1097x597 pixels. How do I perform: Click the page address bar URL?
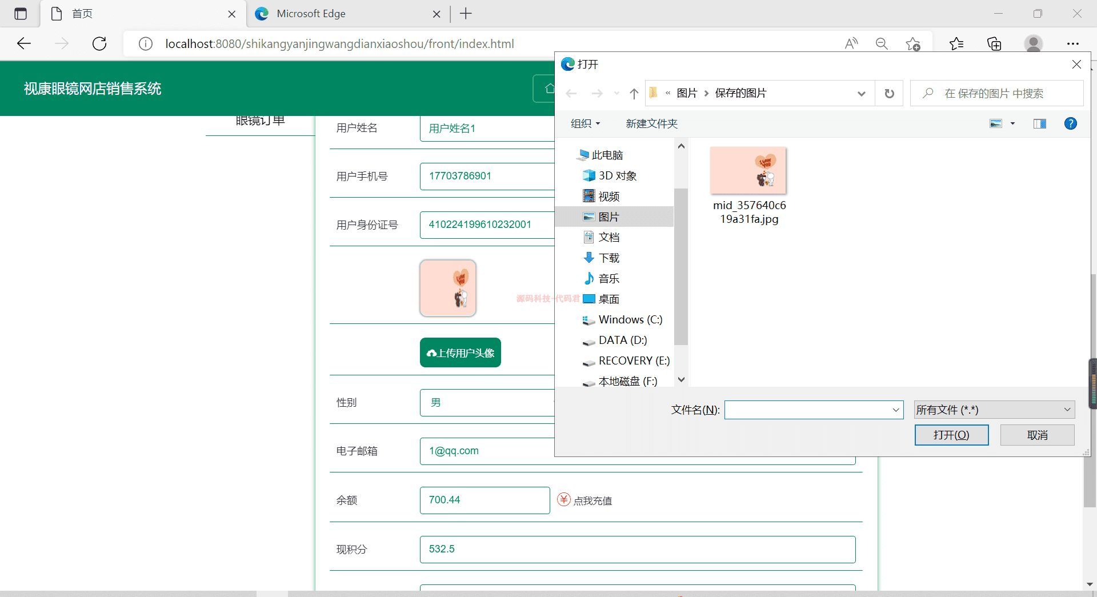point(340,44)
